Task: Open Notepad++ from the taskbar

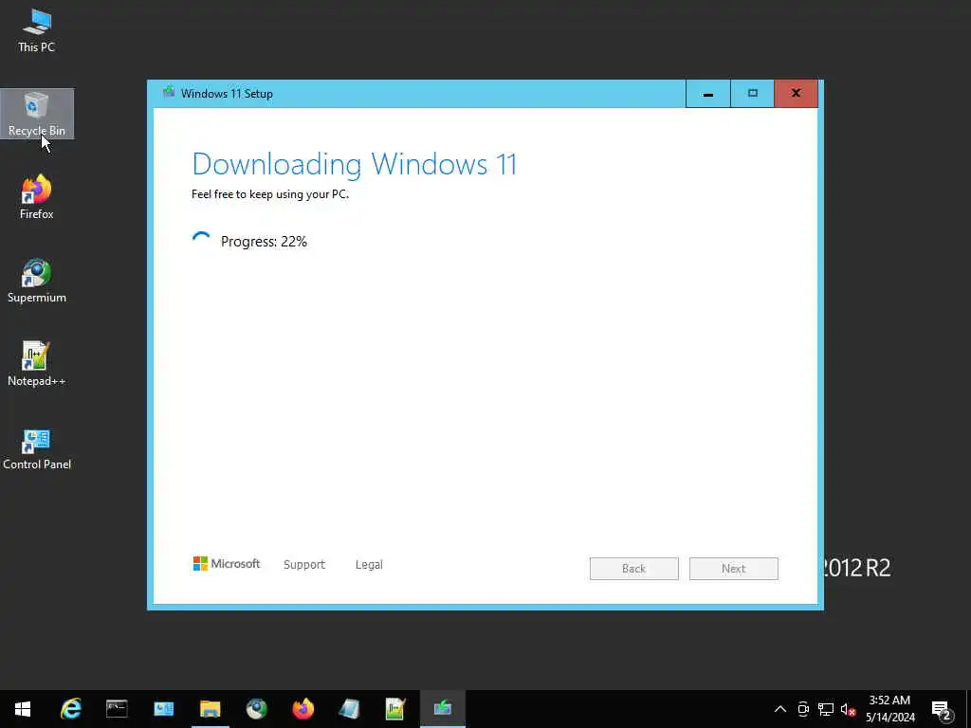Action: point(395,709)
